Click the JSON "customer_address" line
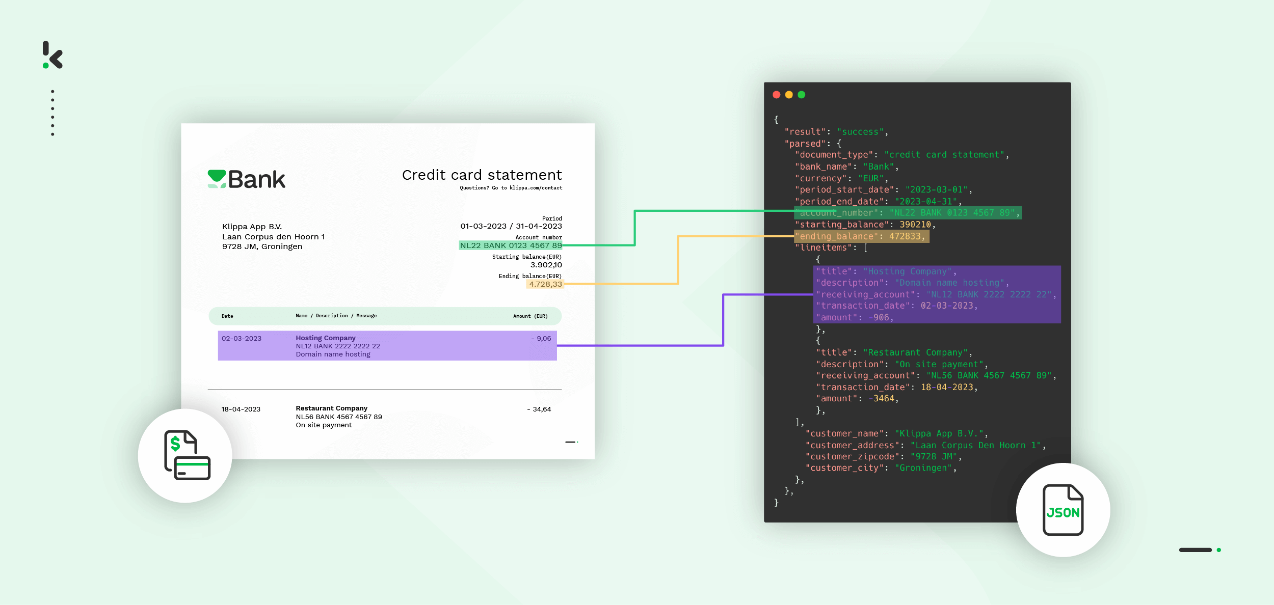 (925, 445)
